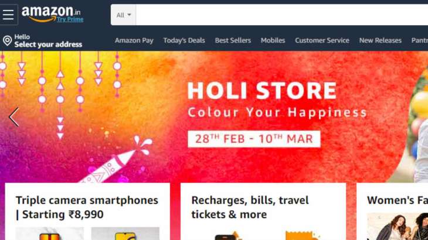Open the hamburger side menu
This screenshot has width=428, height=240.
tap(8, 15)
